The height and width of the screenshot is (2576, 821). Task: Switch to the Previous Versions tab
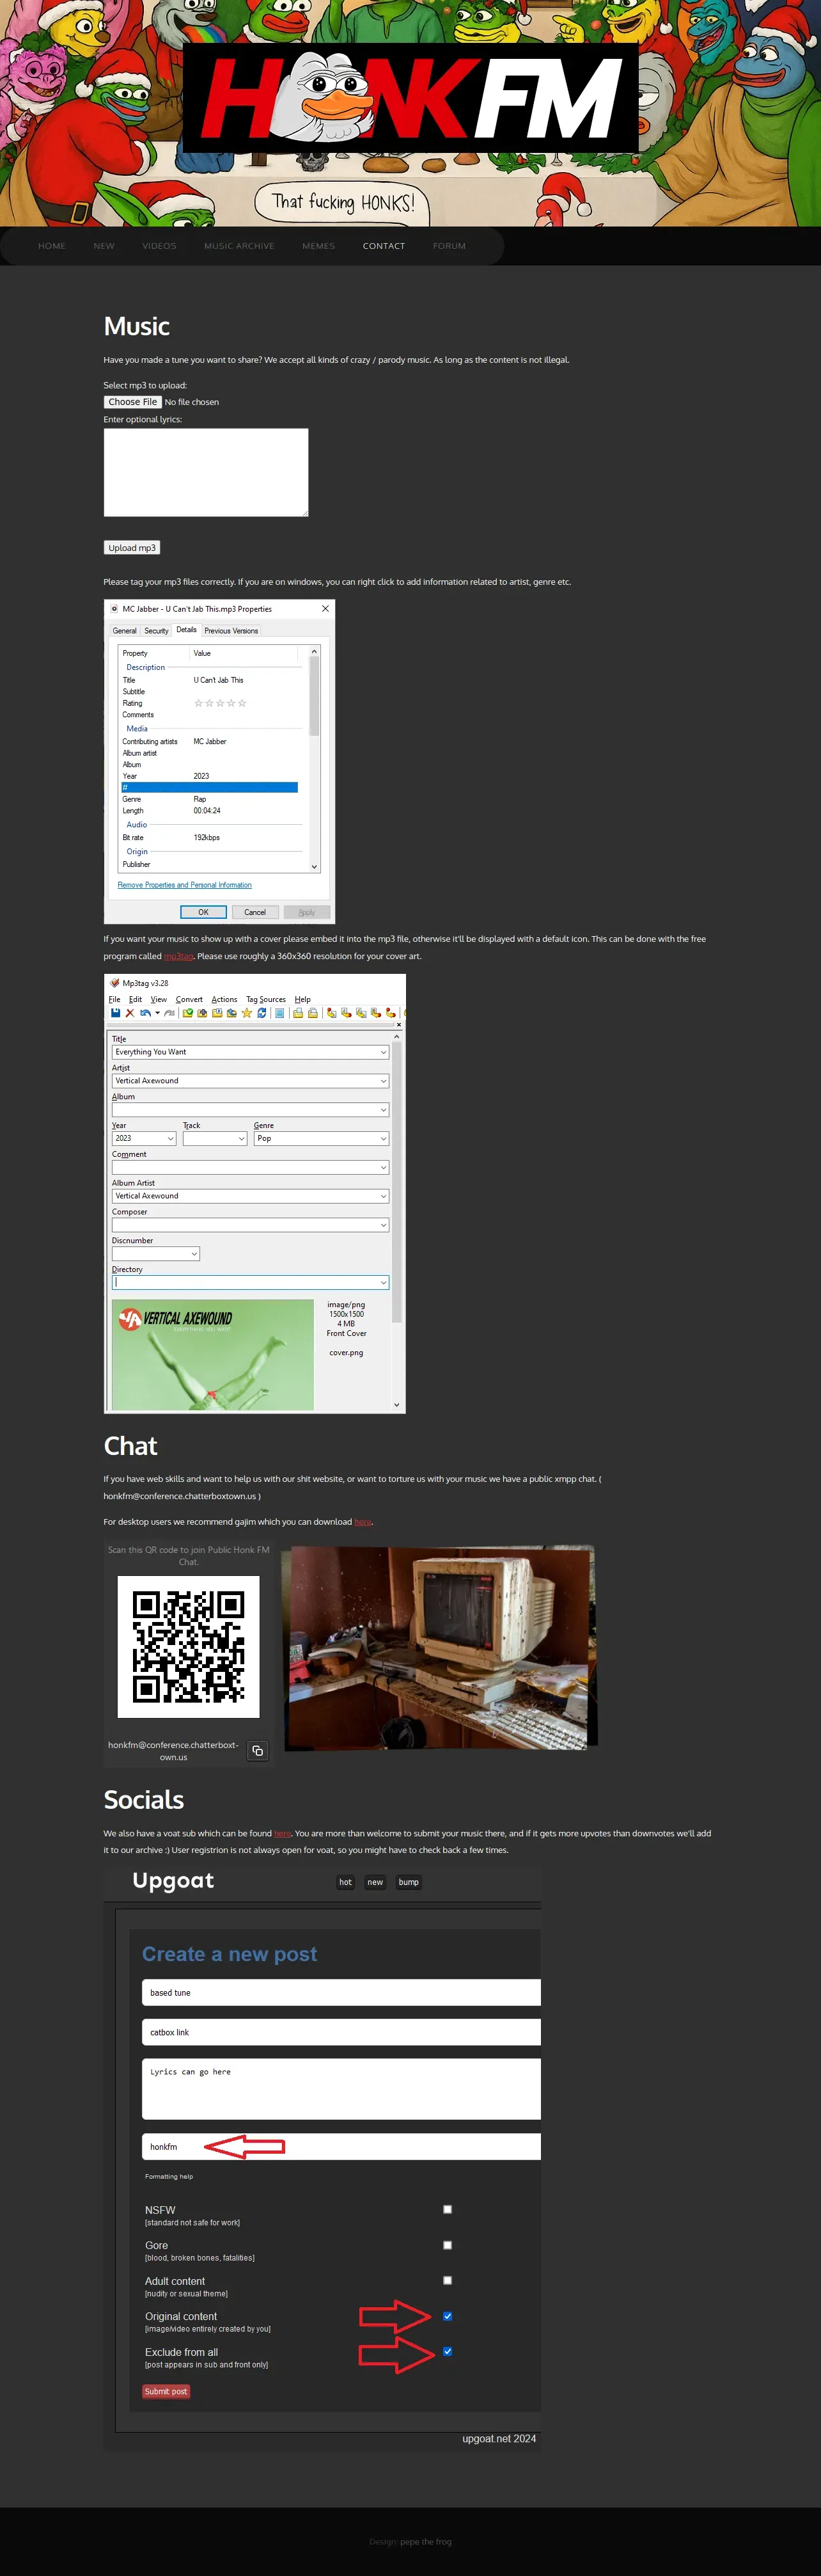point(231,631)
